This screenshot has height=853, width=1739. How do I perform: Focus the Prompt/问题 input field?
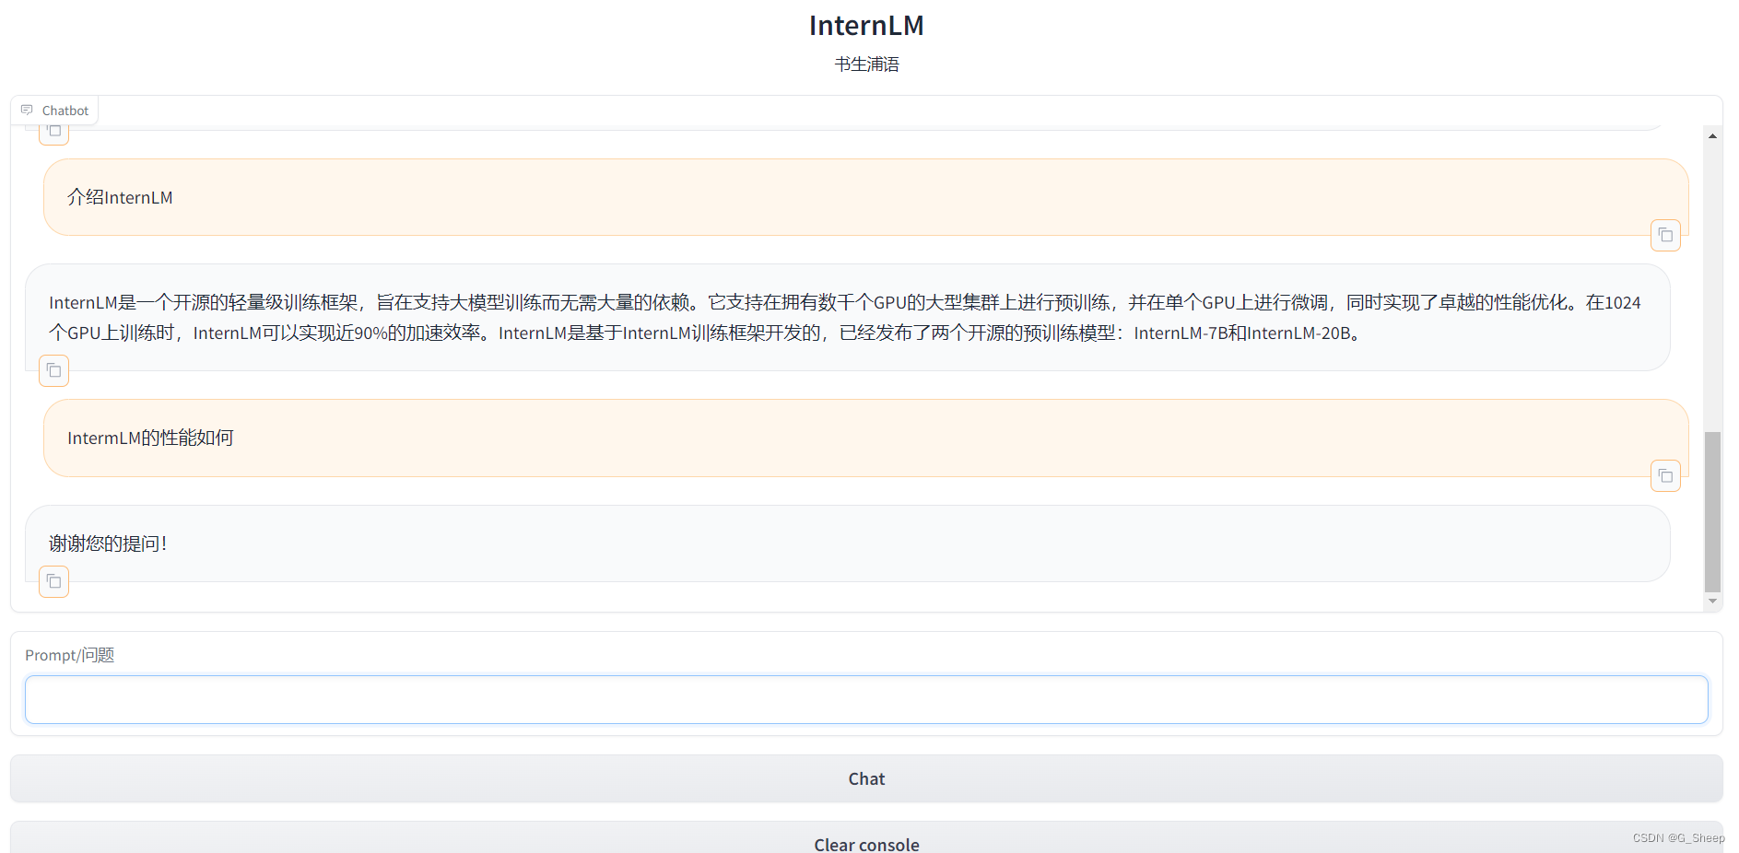[866, 700]
